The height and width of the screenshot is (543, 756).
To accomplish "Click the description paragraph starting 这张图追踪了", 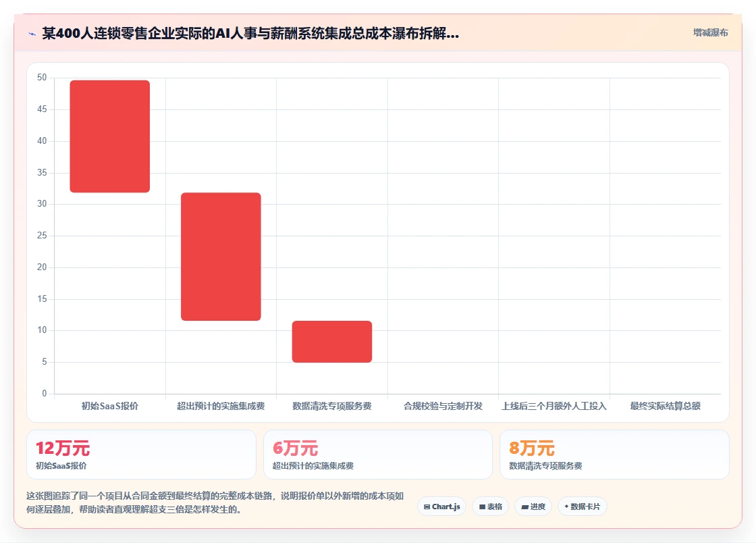I will [x=215, y=502].
